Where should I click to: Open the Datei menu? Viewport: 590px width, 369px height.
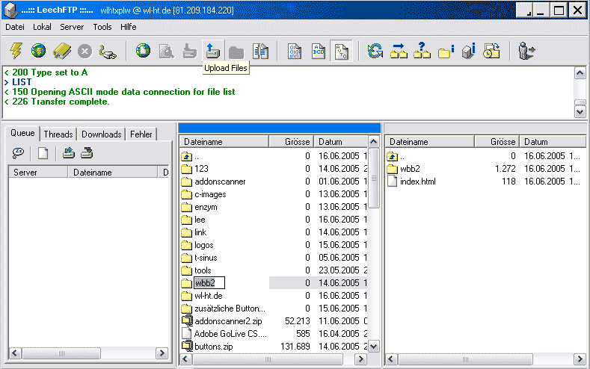15,27
